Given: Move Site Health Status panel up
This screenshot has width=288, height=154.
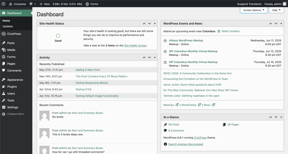Looking at the screenshot, I should tap(144, 24).
